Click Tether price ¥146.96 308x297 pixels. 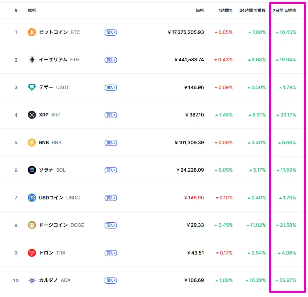pos(194,87)
